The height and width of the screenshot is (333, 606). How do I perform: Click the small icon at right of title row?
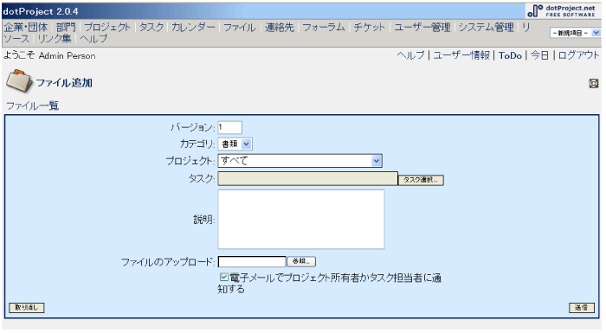tap(594, 83)
